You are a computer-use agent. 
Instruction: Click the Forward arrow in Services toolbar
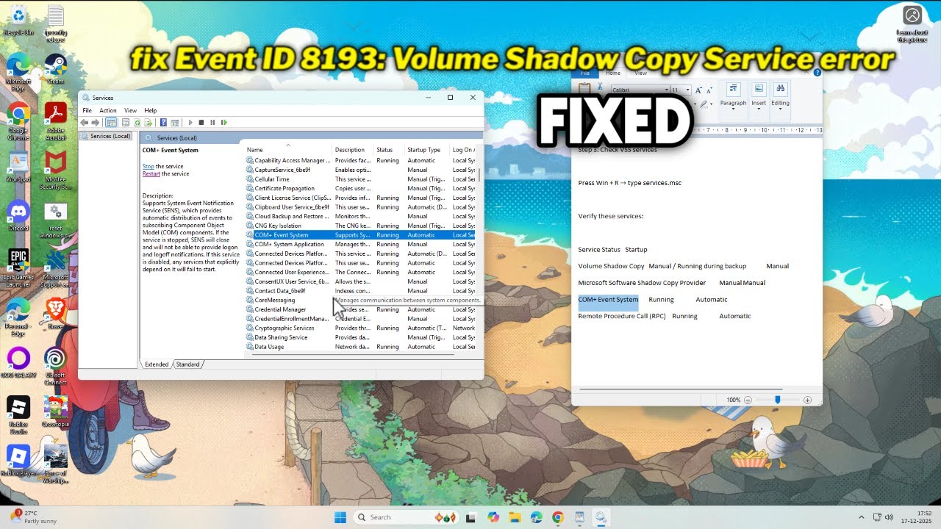coord(96,123)
